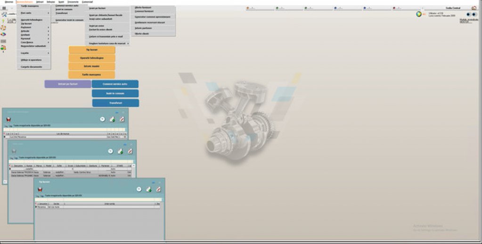This screenshot has height=244, width=482.
Task: Open the Iesiri menu in menu bar
Action: (x=61, y=2)
